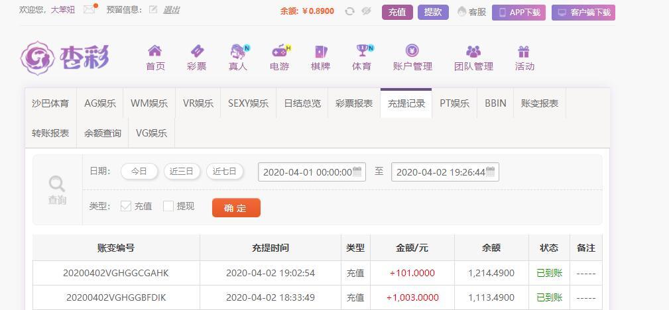Click the 客户端下载 button
669x310 pixels.
point(583,13)
